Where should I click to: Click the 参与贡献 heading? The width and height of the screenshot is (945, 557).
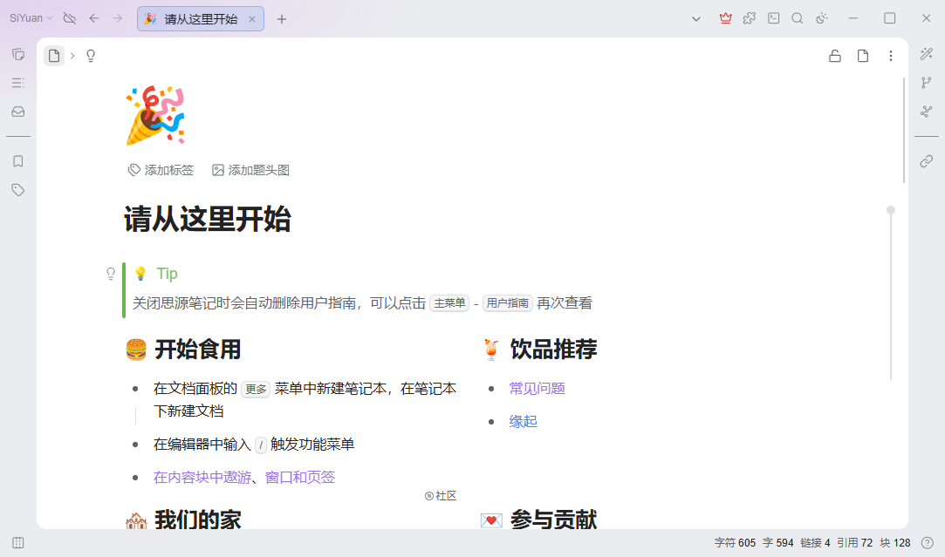(x=553, y=519)
